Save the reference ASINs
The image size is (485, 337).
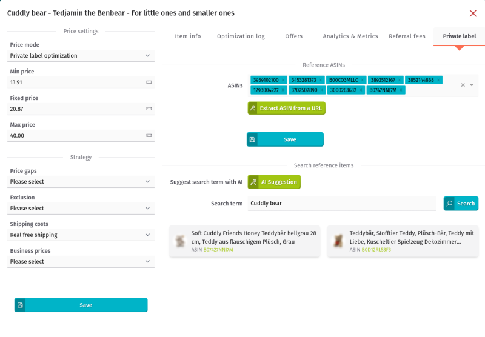point(285,139)
